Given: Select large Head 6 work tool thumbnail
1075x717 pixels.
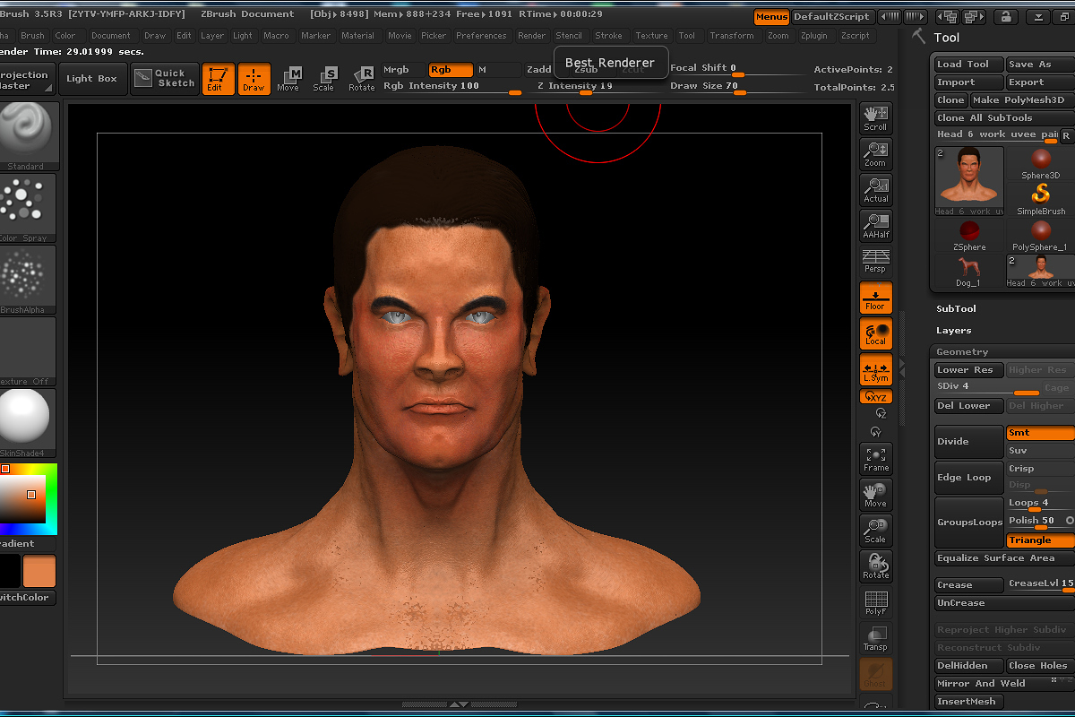Looking at the screenshot, I should 969,181.
